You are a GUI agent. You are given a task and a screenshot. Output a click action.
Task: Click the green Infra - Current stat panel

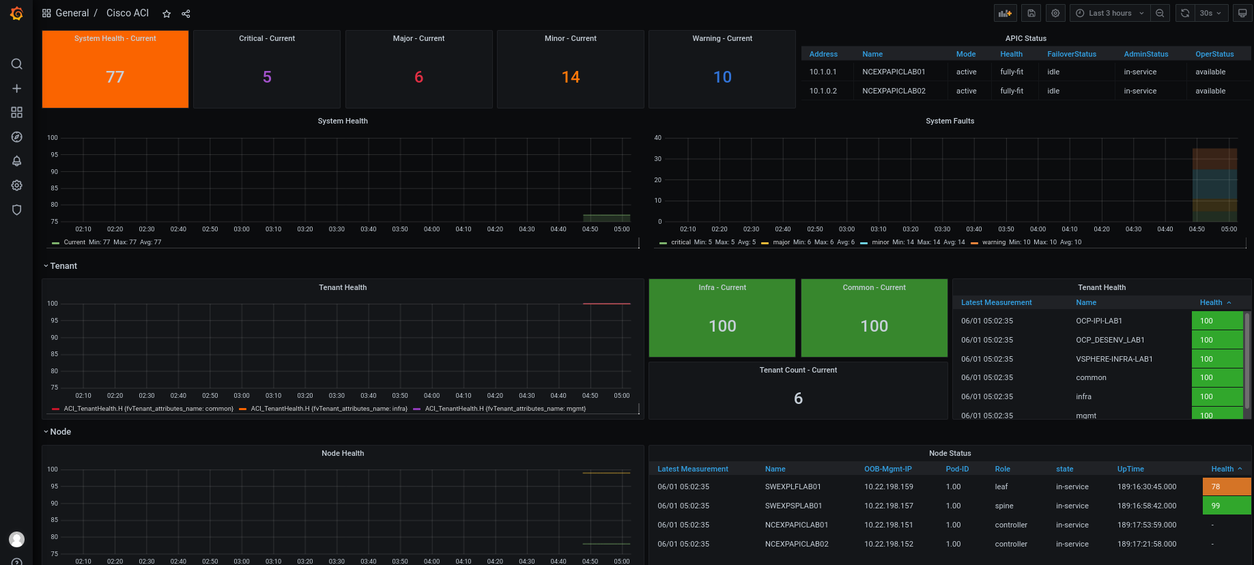722,318
